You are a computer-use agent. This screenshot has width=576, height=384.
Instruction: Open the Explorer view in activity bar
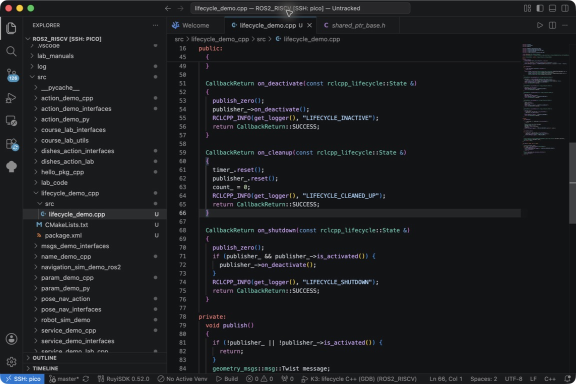click(x=11, y=28)
